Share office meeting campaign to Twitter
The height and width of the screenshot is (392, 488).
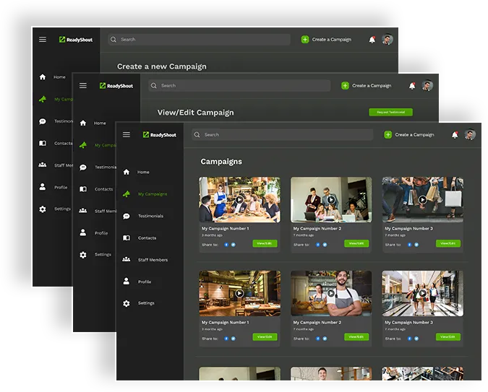click(x=325, y=245)
